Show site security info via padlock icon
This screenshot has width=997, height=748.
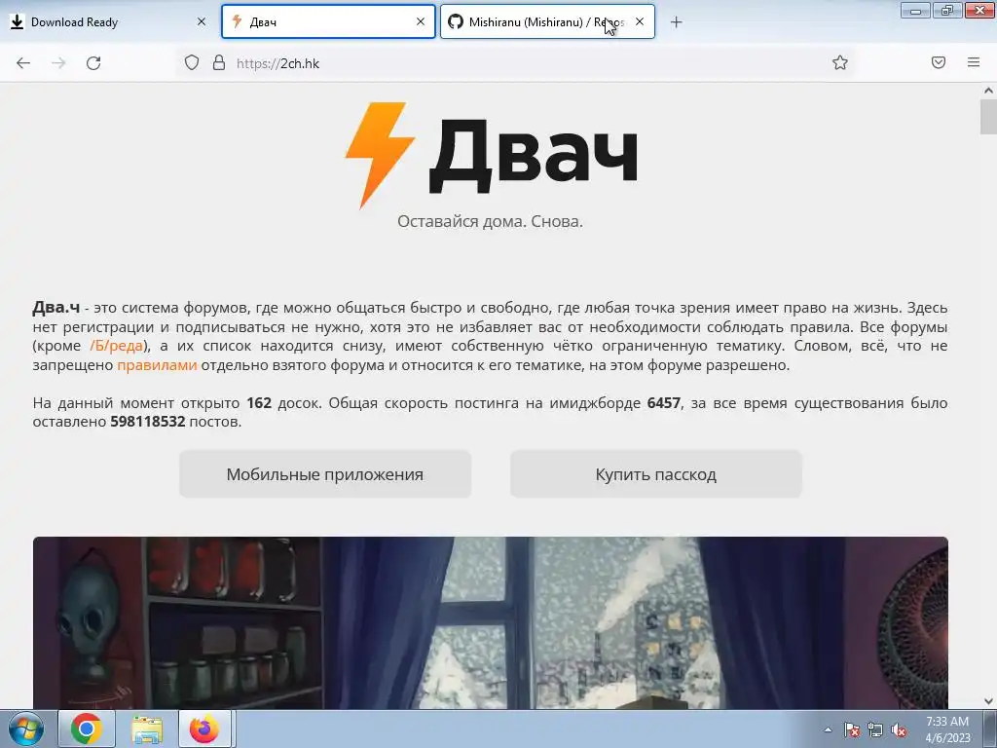coord(219,62)
